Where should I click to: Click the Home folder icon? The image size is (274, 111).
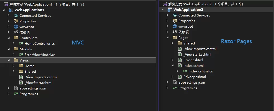(21, 66)
